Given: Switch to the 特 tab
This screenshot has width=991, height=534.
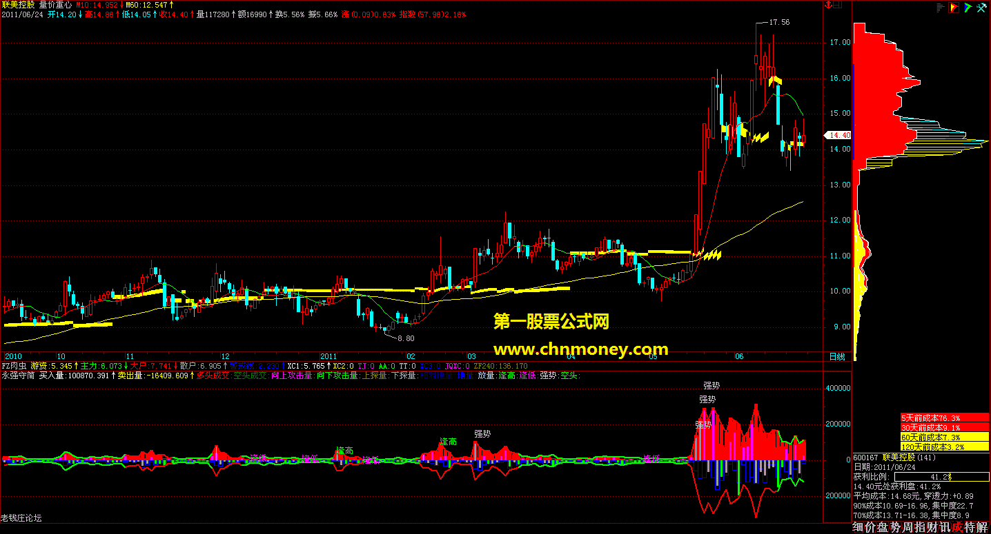Looking at the screenshot, I should (x=970, y=527).
